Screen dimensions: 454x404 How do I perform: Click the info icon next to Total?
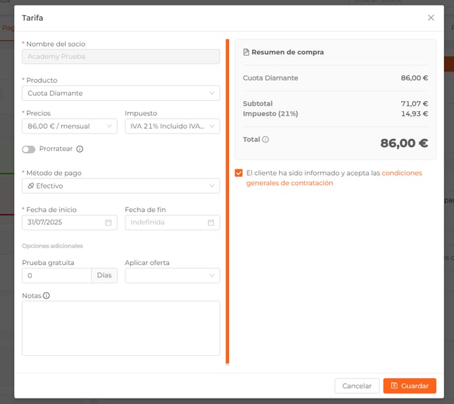click(x=266, y=140)
